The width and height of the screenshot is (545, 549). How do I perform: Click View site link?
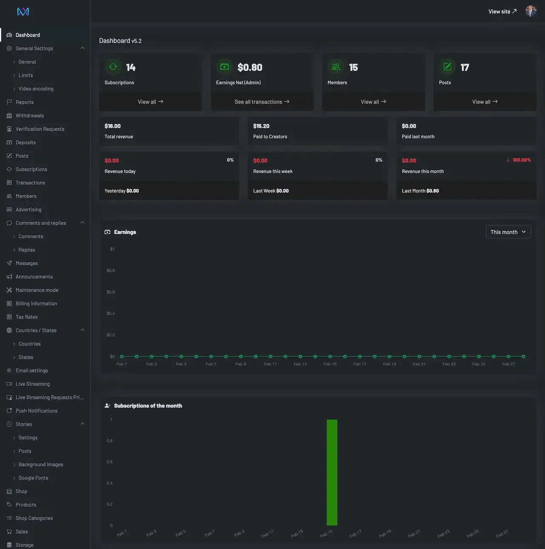502,11
